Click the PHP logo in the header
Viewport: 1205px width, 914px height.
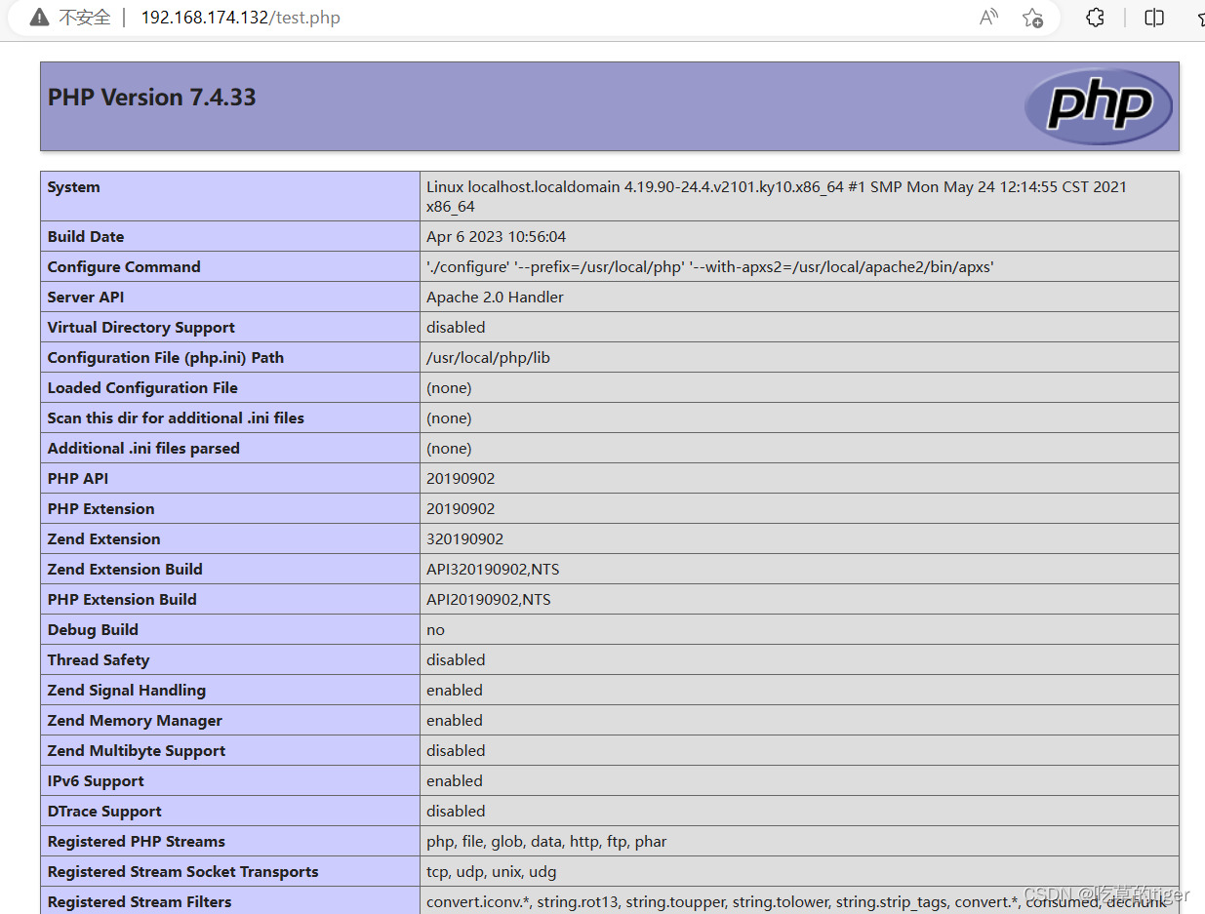(x=1099, y=105)
